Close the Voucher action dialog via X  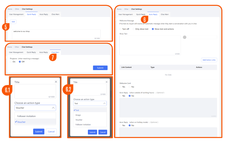click(56, 82)
